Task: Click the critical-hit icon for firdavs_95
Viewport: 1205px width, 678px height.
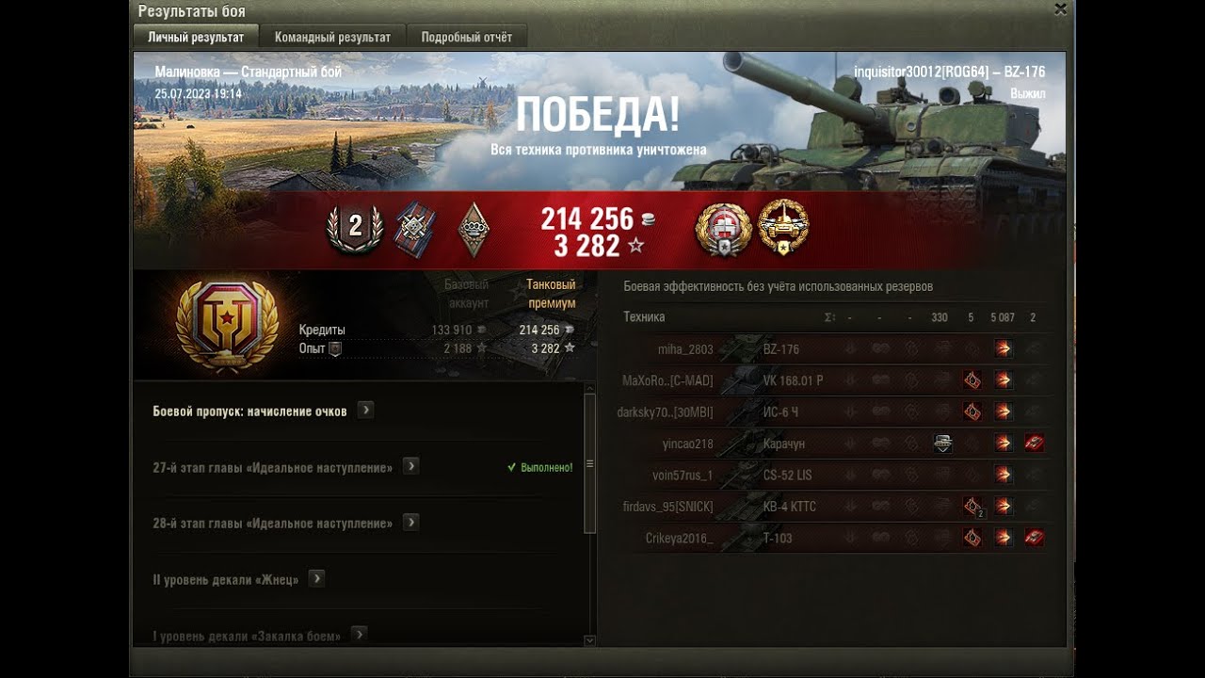Action: [972, 507]
